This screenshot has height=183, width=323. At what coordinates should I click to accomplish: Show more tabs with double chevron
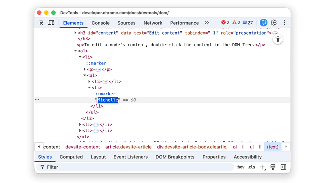[207, 22]
